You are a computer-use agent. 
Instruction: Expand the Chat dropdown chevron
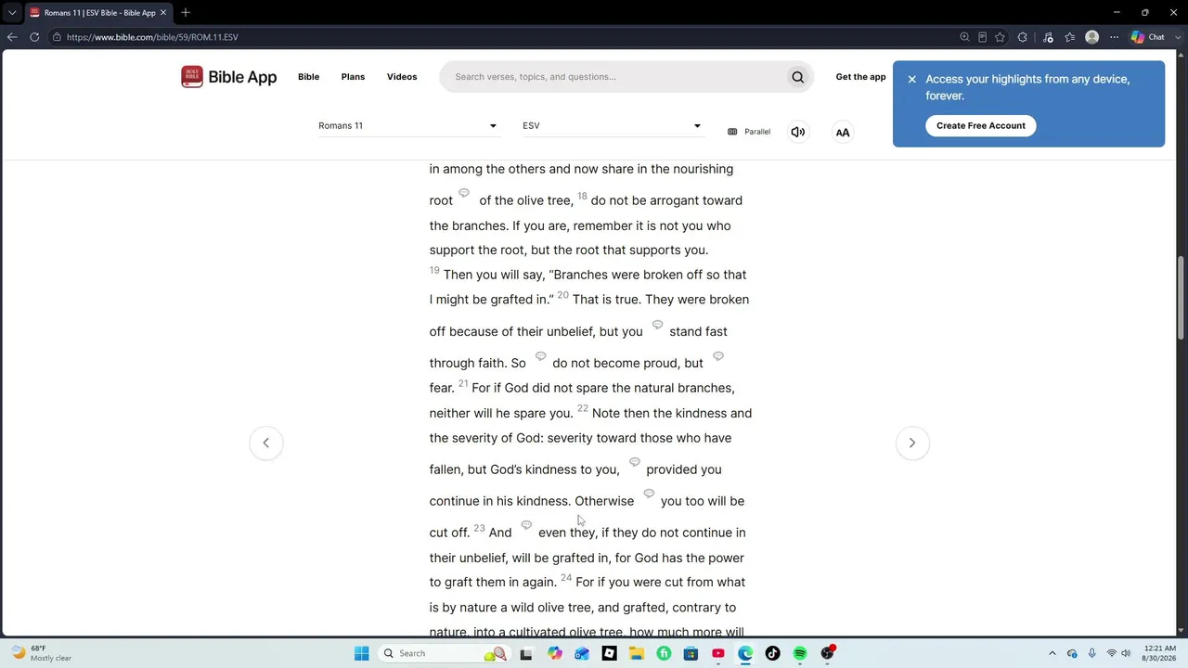(x=1176, y=37)
